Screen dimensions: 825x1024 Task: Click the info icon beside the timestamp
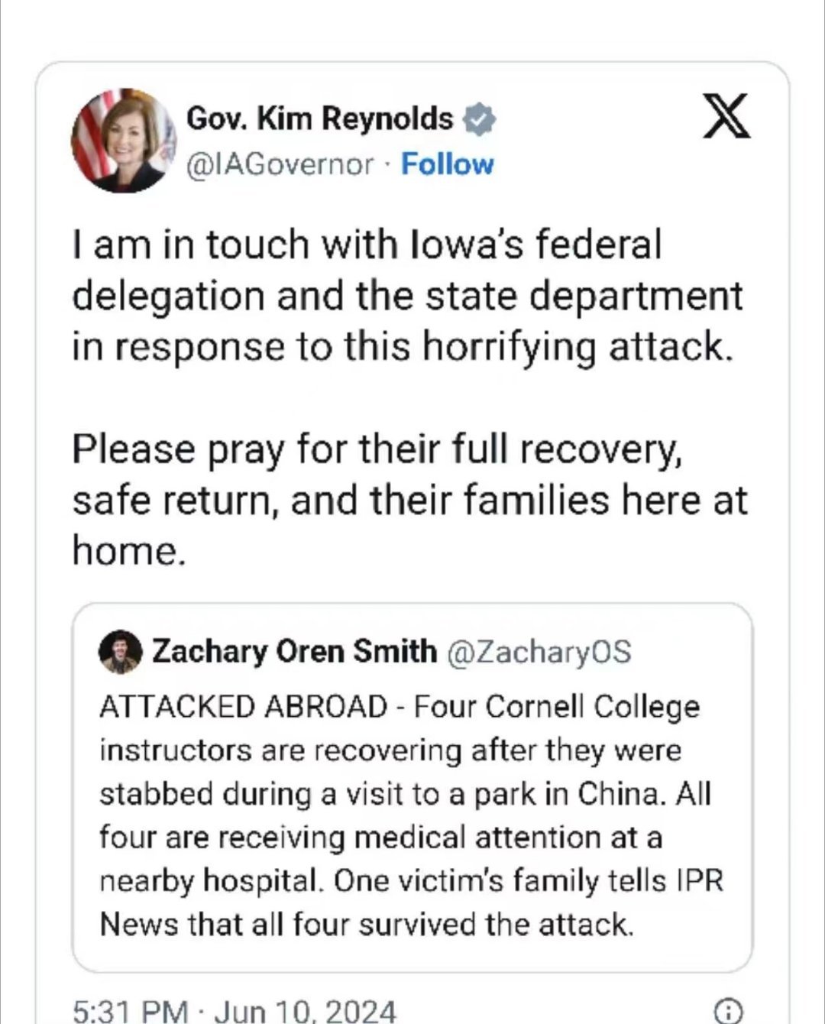[x=727, y=1012]
